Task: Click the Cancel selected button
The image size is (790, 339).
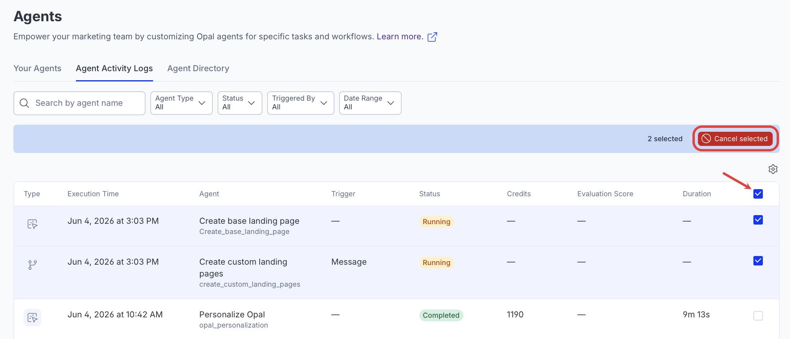Action: pos(735,139)
